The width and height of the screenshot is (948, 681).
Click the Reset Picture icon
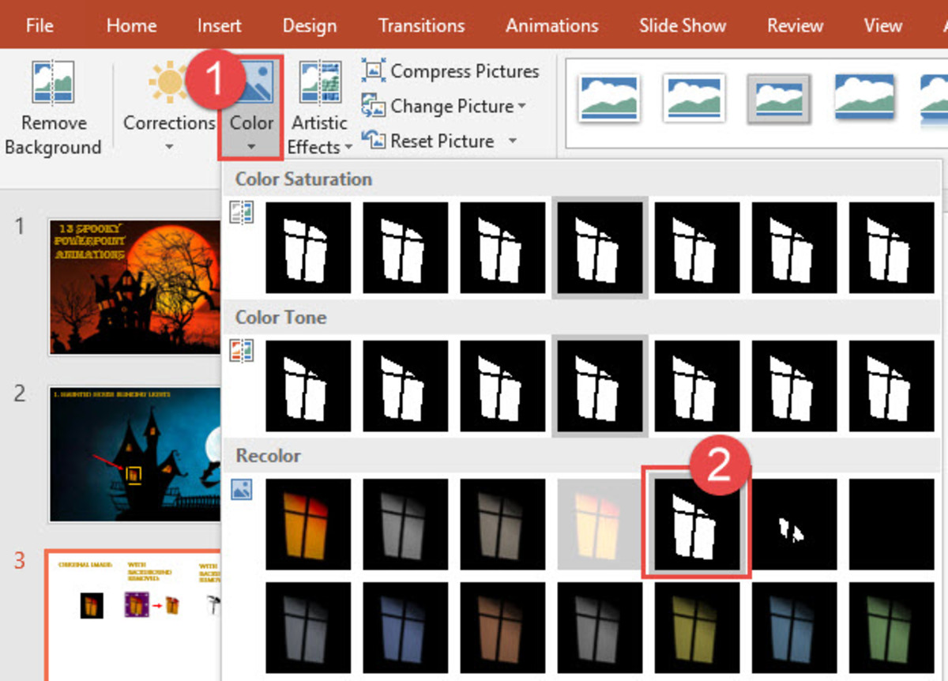pyautogui.click(x=373, y=141)
